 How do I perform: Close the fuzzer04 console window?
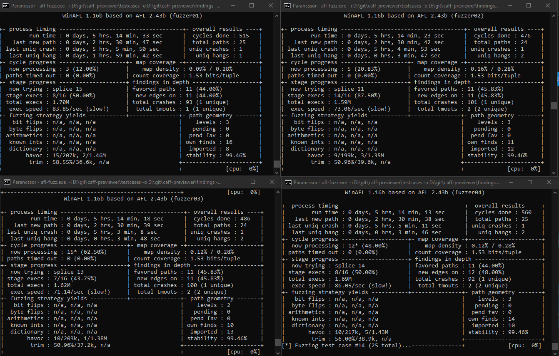pos(549,182)
